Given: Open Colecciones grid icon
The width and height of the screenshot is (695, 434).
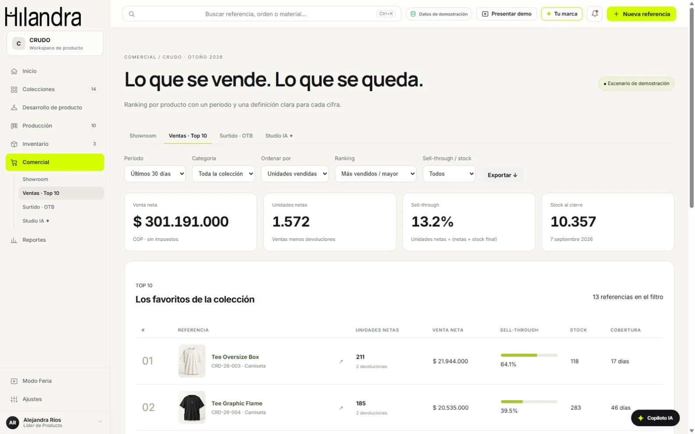Looking at the screenshot, I should click(x=14, y=89).
